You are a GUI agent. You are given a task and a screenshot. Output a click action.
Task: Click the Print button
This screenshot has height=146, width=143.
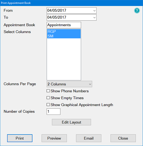[x=20, y=138]
